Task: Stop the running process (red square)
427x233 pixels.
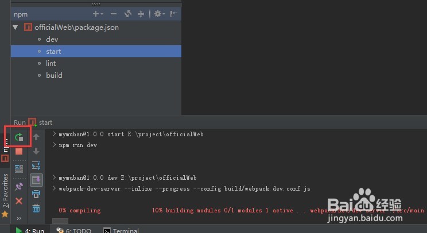Action: click(19, 151)
